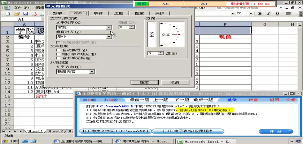
Task: Click the 评分 button
Action: [x=276, y=131]
